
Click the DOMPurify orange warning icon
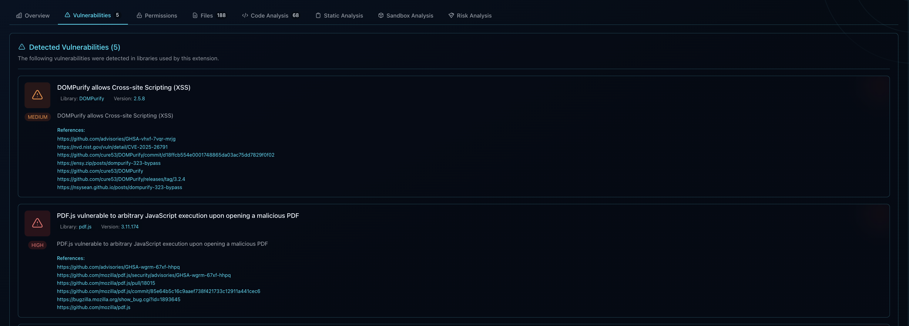click(x=37, y=95)
